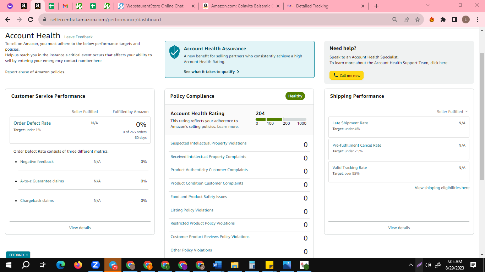Share this page via the share icon
Screen dimensions: 485x272
point(406,19)
